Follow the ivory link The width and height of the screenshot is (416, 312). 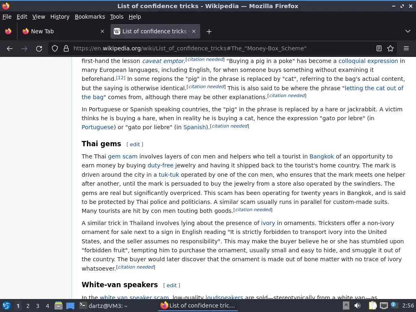tap(268, 223)
